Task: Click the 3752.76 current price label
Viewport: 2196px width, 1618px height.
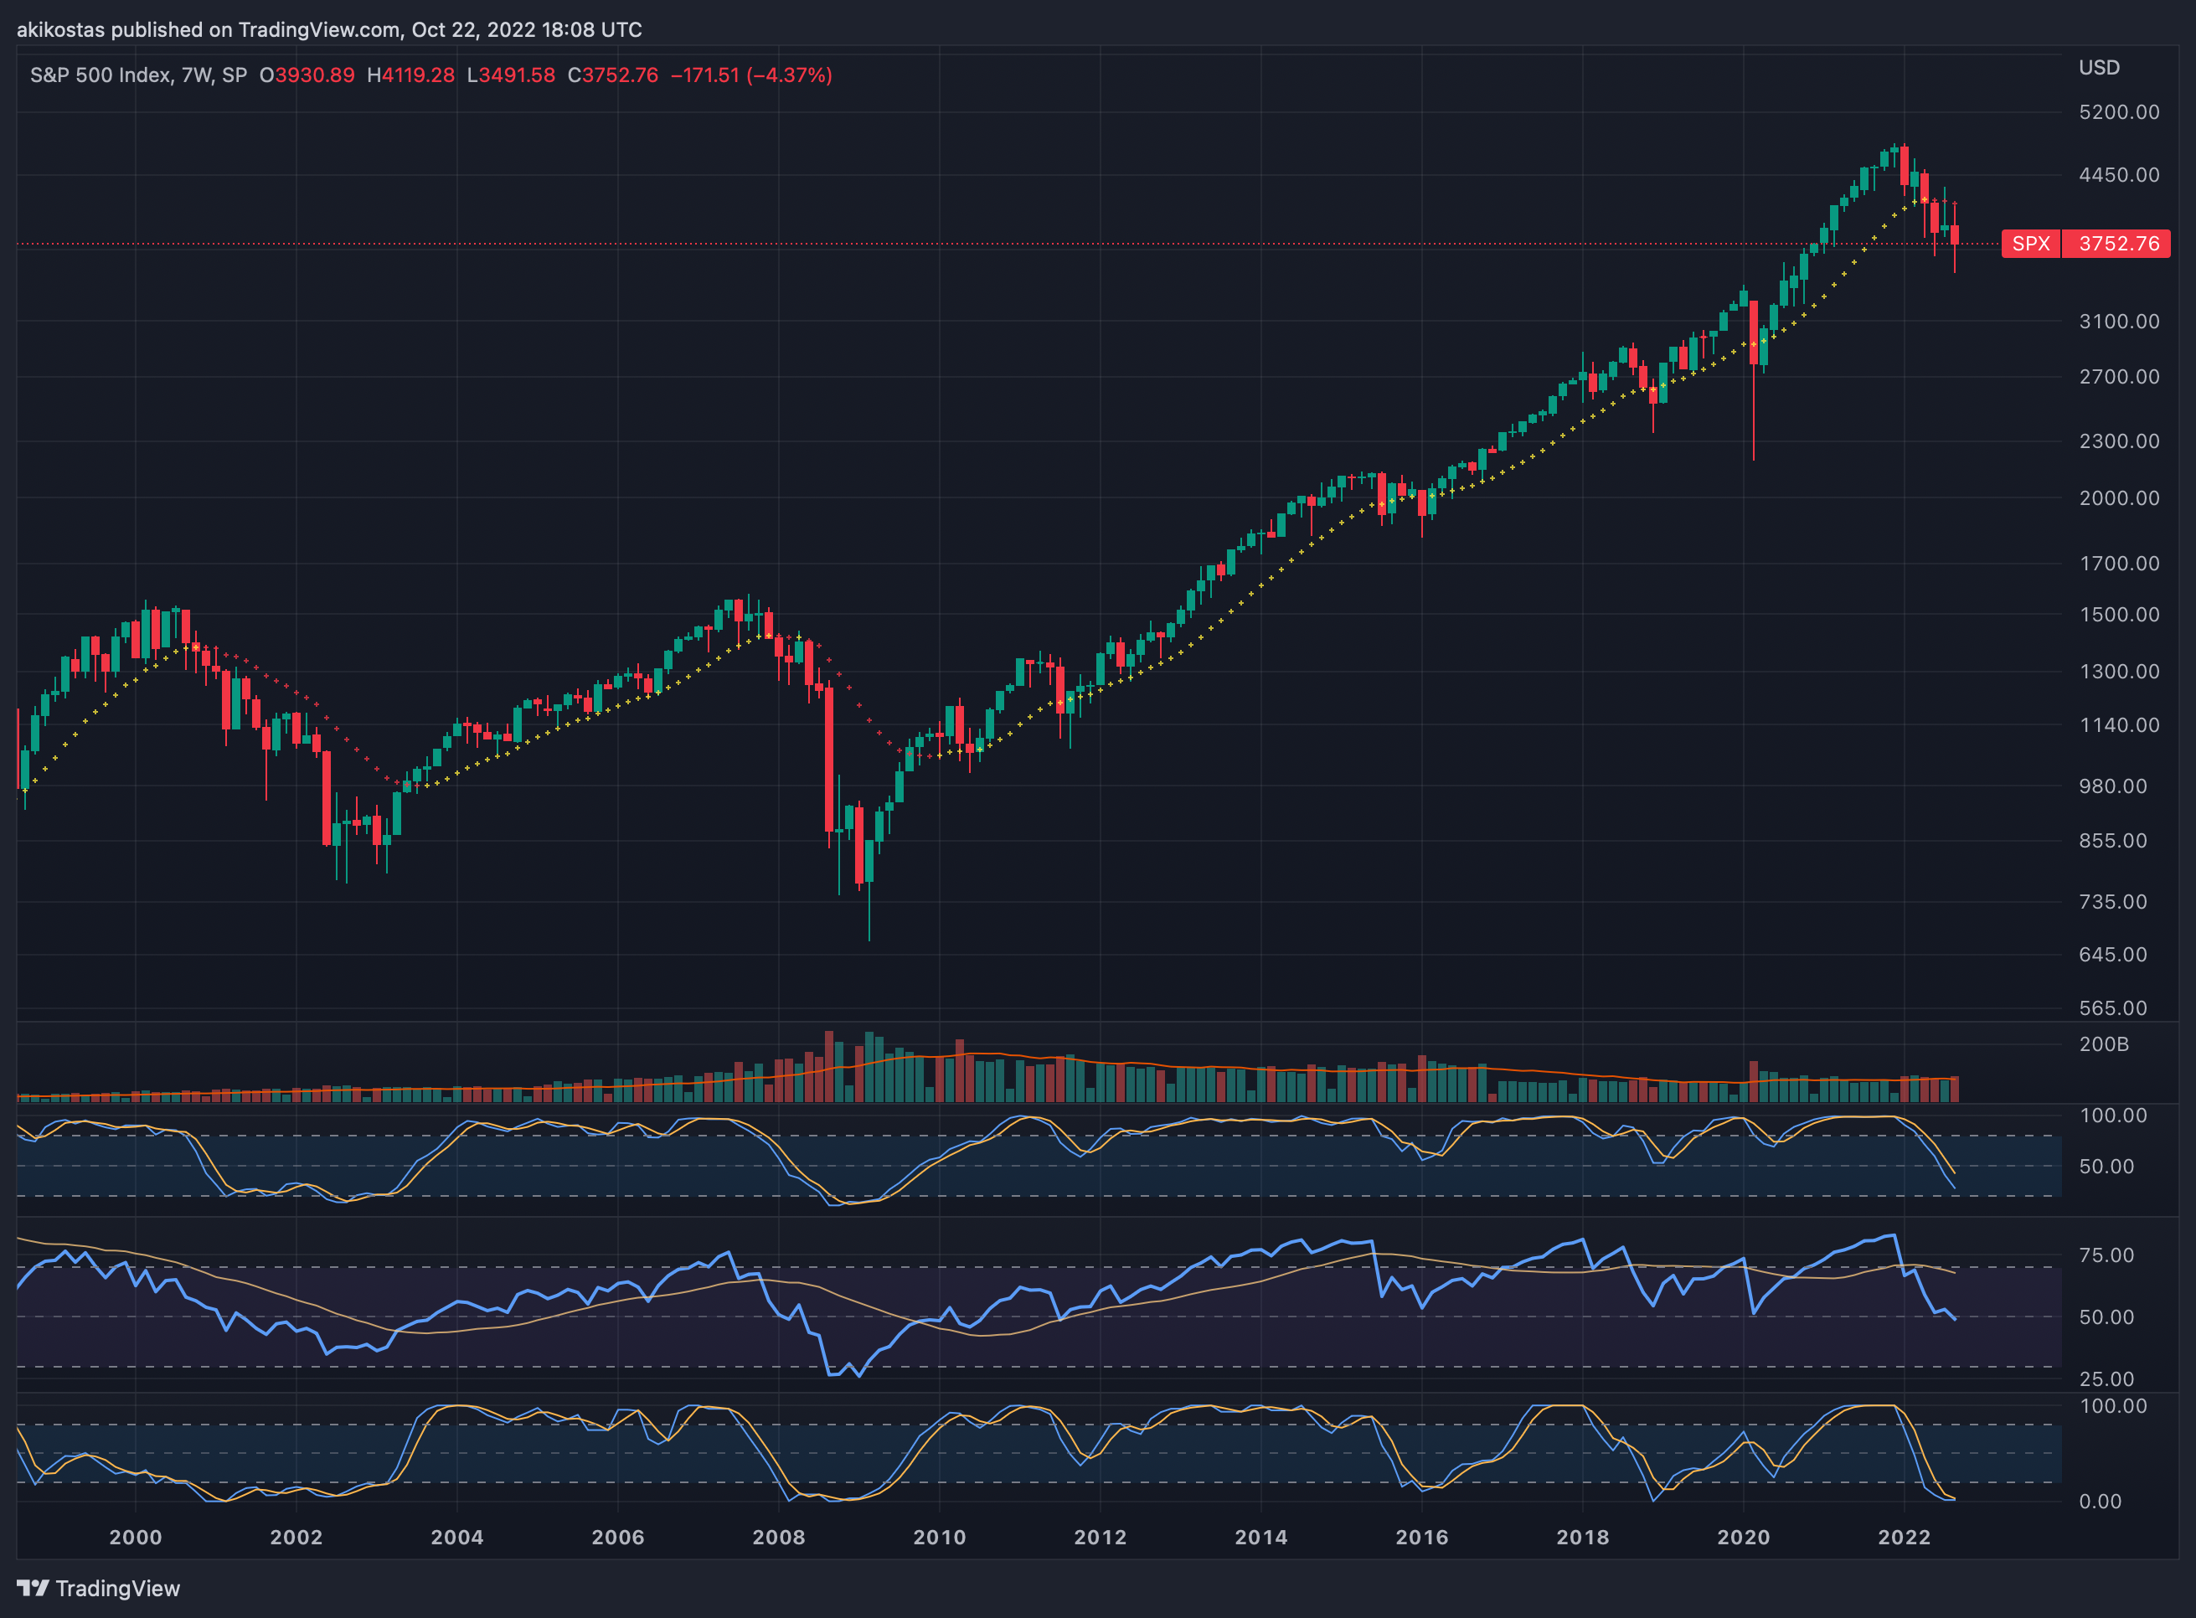Action: pos(2116,243)
